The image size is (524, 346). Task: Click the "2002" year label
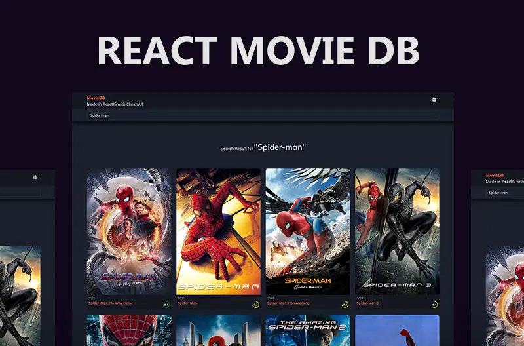pos(181,298)
